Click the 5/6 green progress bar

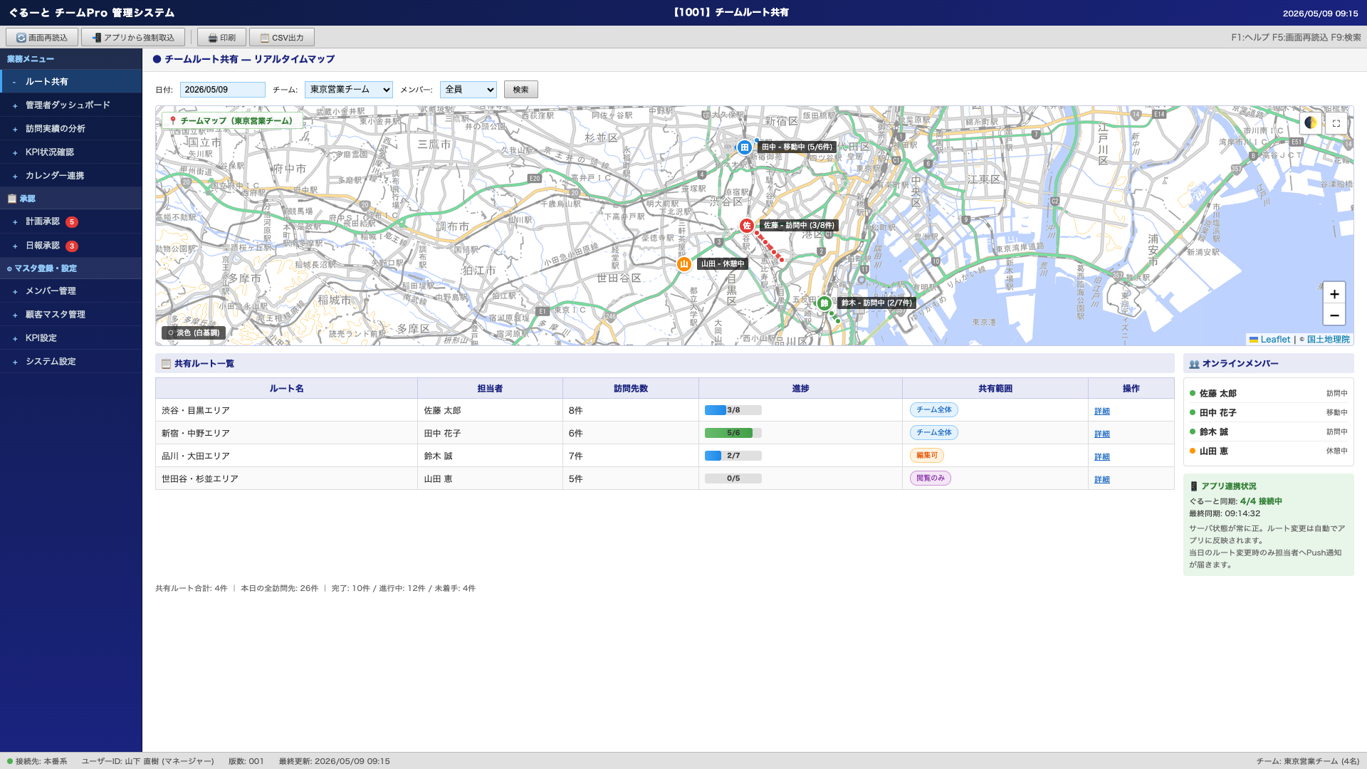tap(733, 433)
